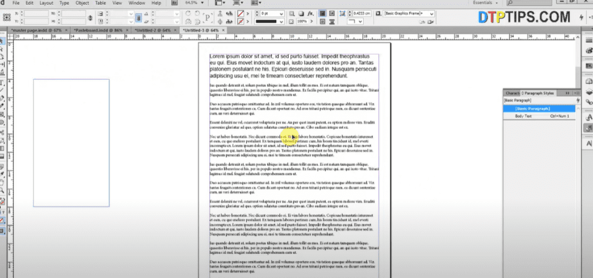
Task: Open Character Styles dock icon
Action: tap(589, 118)
